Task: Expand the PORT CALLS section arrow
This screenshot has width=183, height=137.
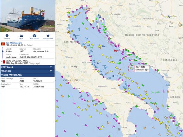Action: tap(51, 67)
